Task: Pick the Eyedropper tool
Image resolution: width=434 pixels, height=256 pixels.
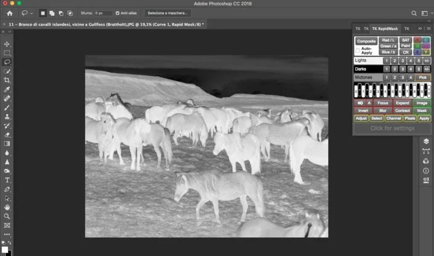Action: coord(7,89)
